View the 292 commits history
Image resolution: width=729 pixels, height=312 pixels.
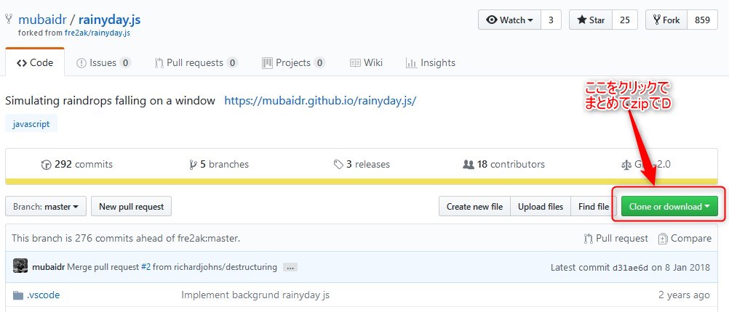click(x=76, y=164)
